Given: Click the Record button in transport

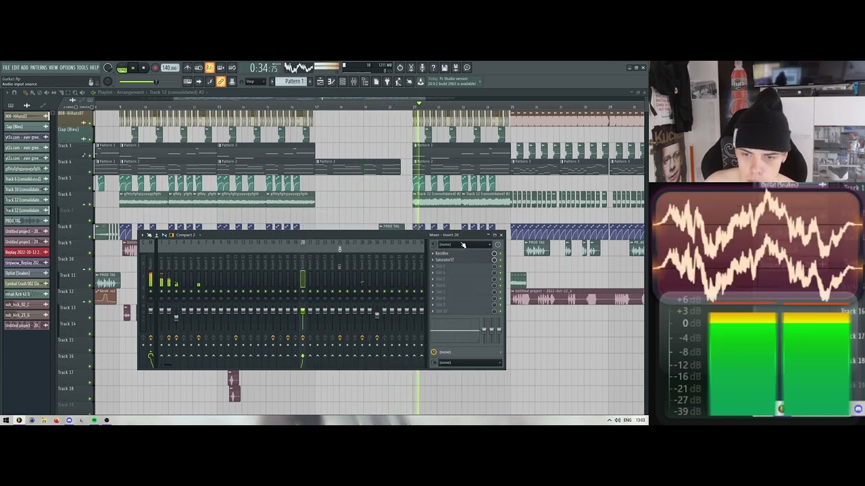Looking at the screenshot, I should (x=155, y=67).
